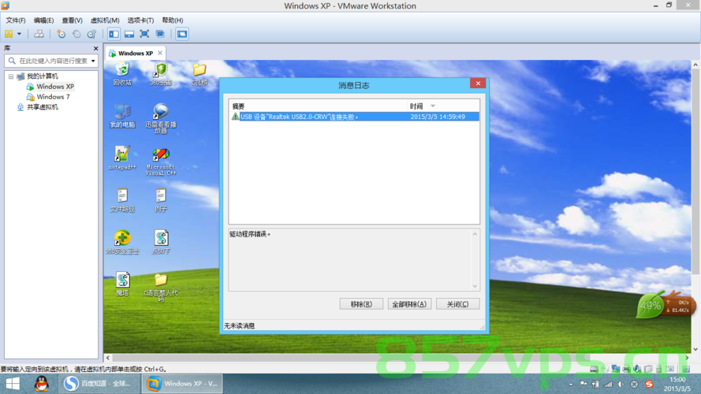Image resolution: width=701 pixels, height=394 pixels.
Task: Switch to the Windows XP VM tab
Action: coord(136,53)
